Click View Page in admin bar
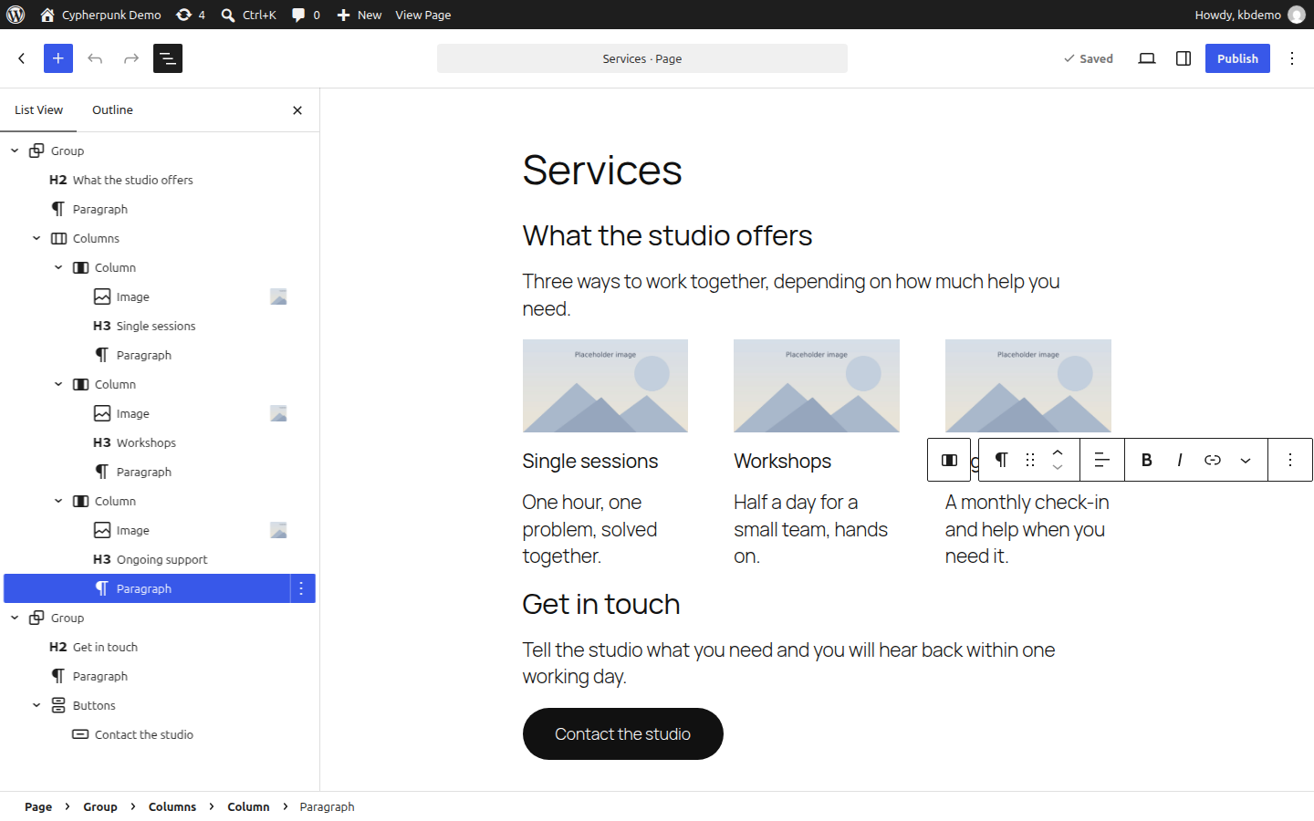 (423, 15)
